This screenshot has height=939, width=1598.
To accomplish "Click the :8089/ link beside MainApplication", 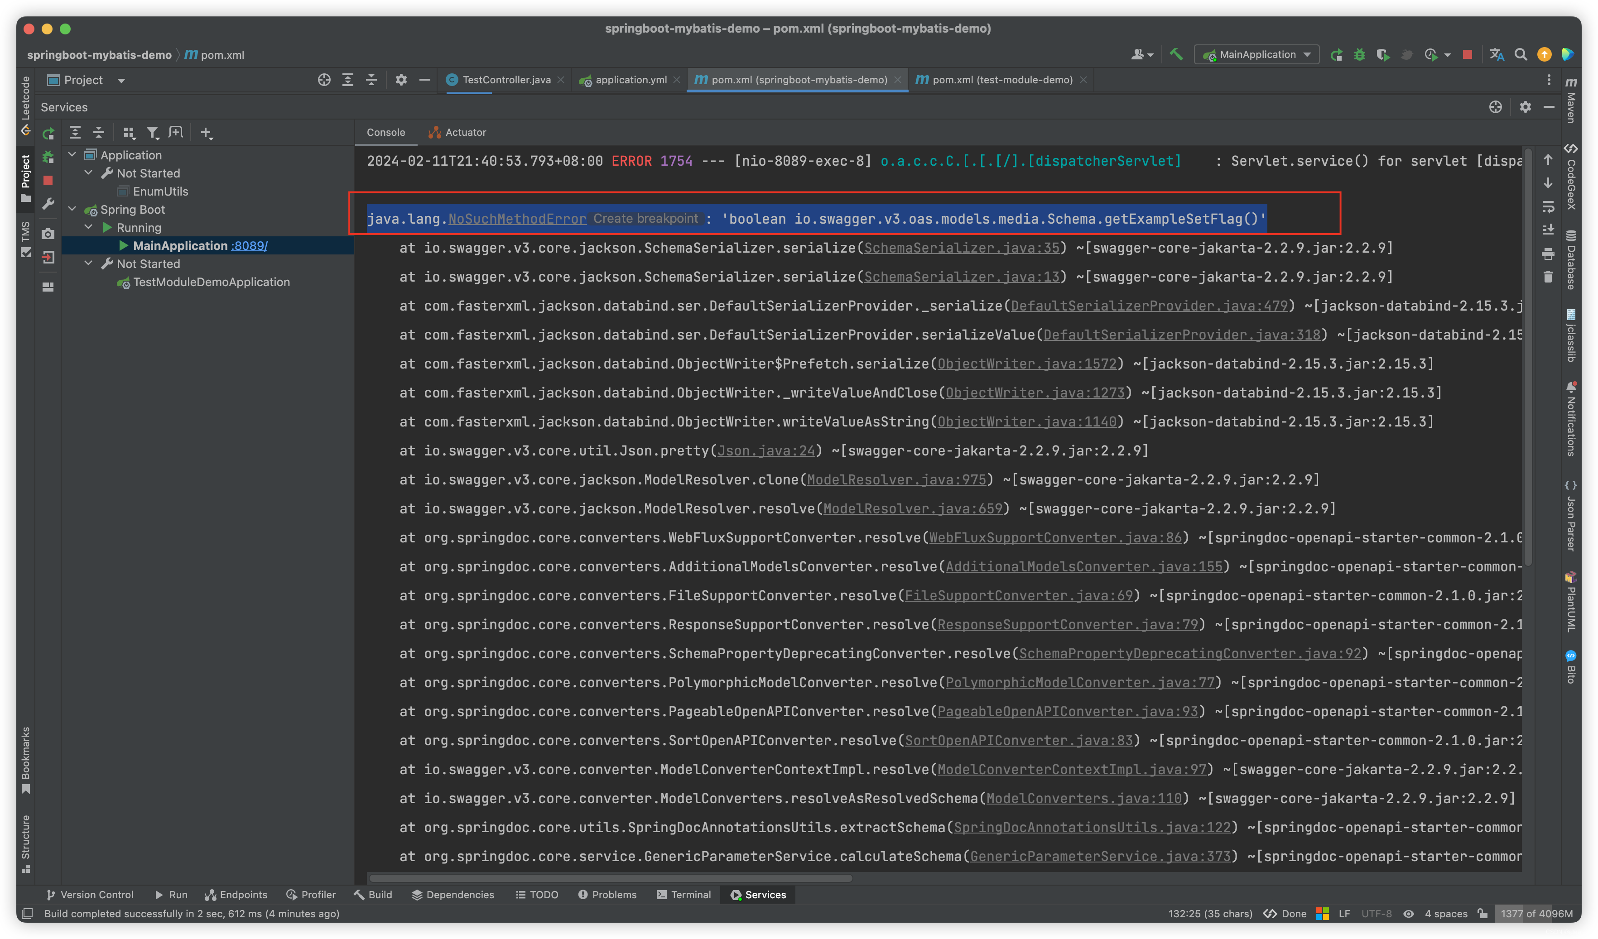I will (x=249, y=246).
